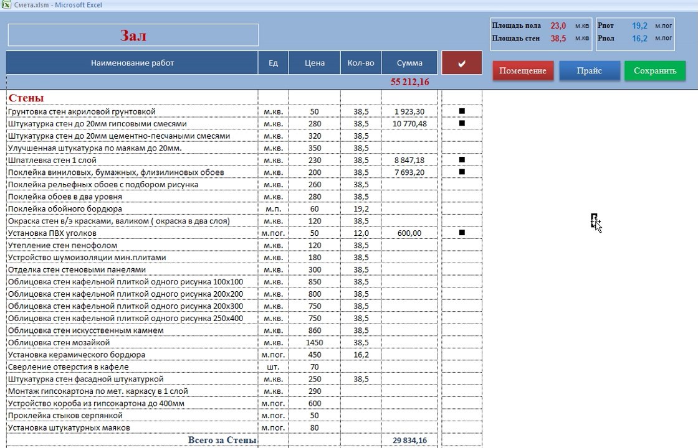Select the Площадь стен label
The image size is (698, 448).
click(516, 38)
